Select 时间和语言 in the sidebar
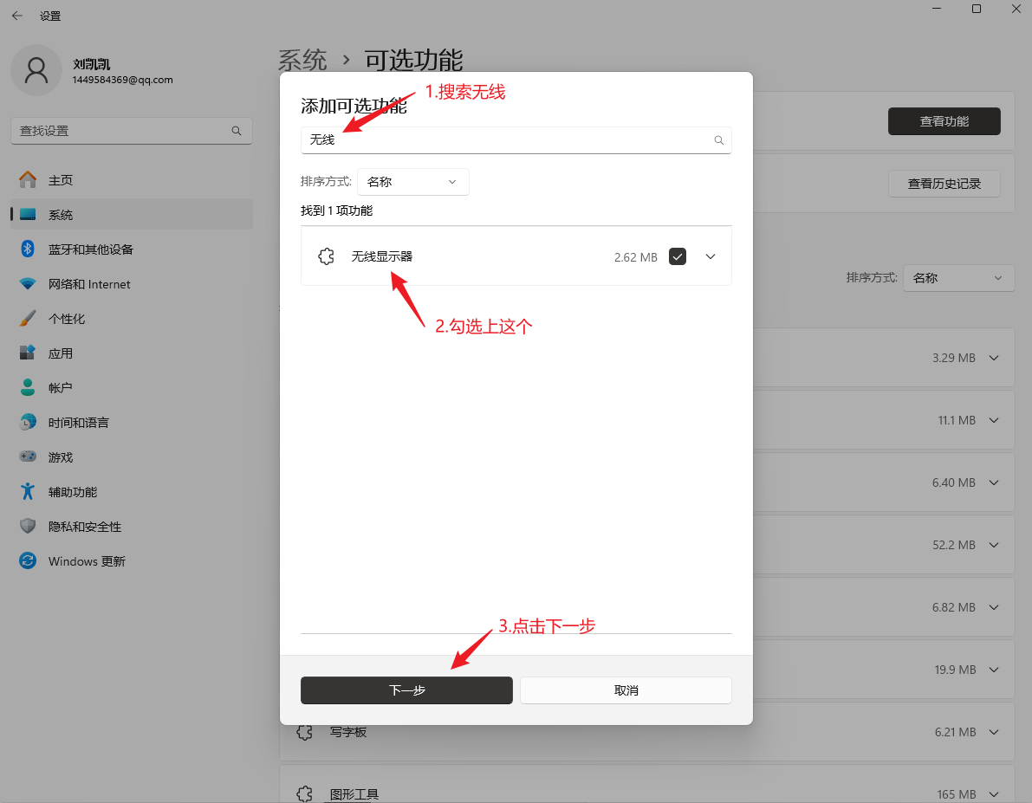Viewport: 1032px width, 803px height. tap(78, 423)
